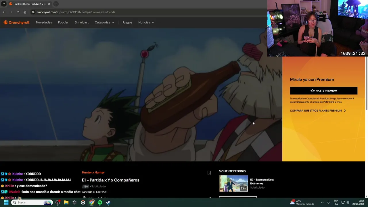This screenshot has width=368, height=207.
Task: Go back to previous page
Action: [x=4, y=12]
